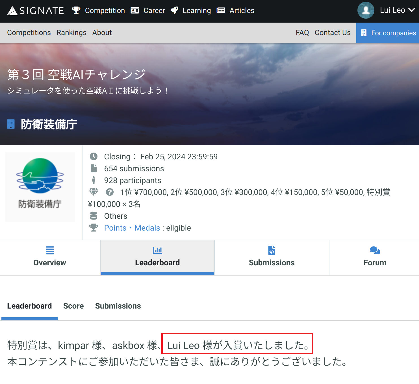Click the database icon beside Others
This screenshot has width=419, height=384.
pos(94,216)
